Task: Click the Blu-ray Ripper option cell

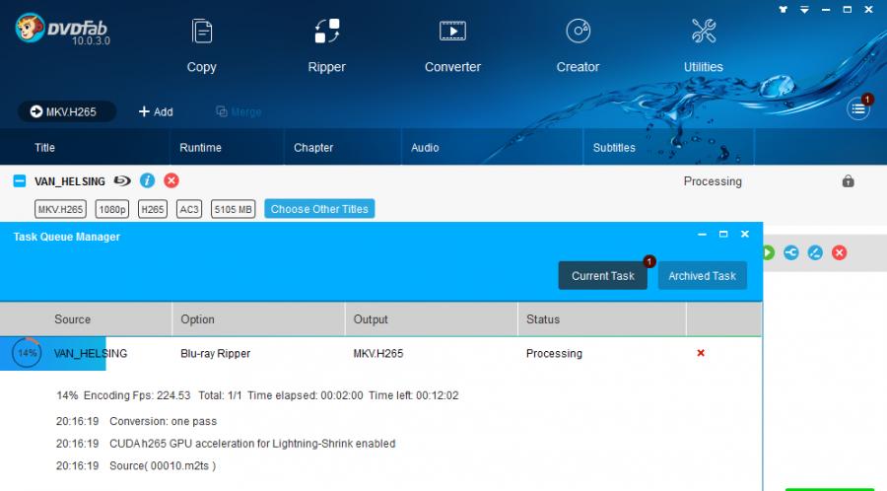Action: [x=215, y=354]
